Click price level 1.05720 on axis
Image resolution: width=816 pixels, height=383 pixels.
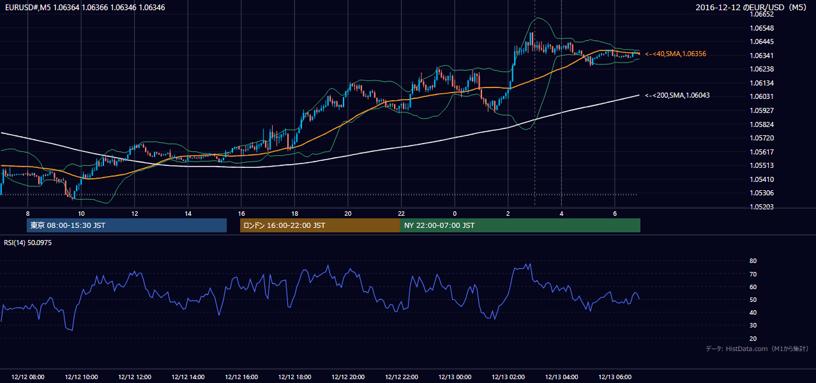tap(762, 138)
